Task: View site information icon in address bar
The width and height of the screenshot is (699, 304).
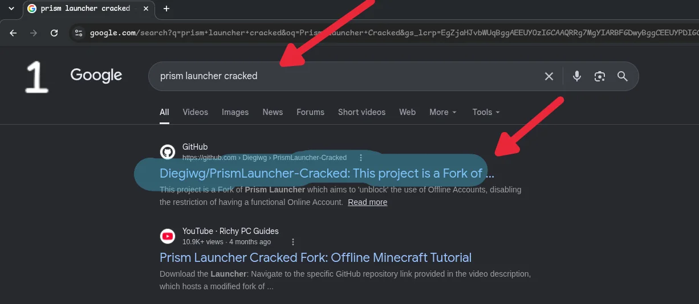Action: 79,32
